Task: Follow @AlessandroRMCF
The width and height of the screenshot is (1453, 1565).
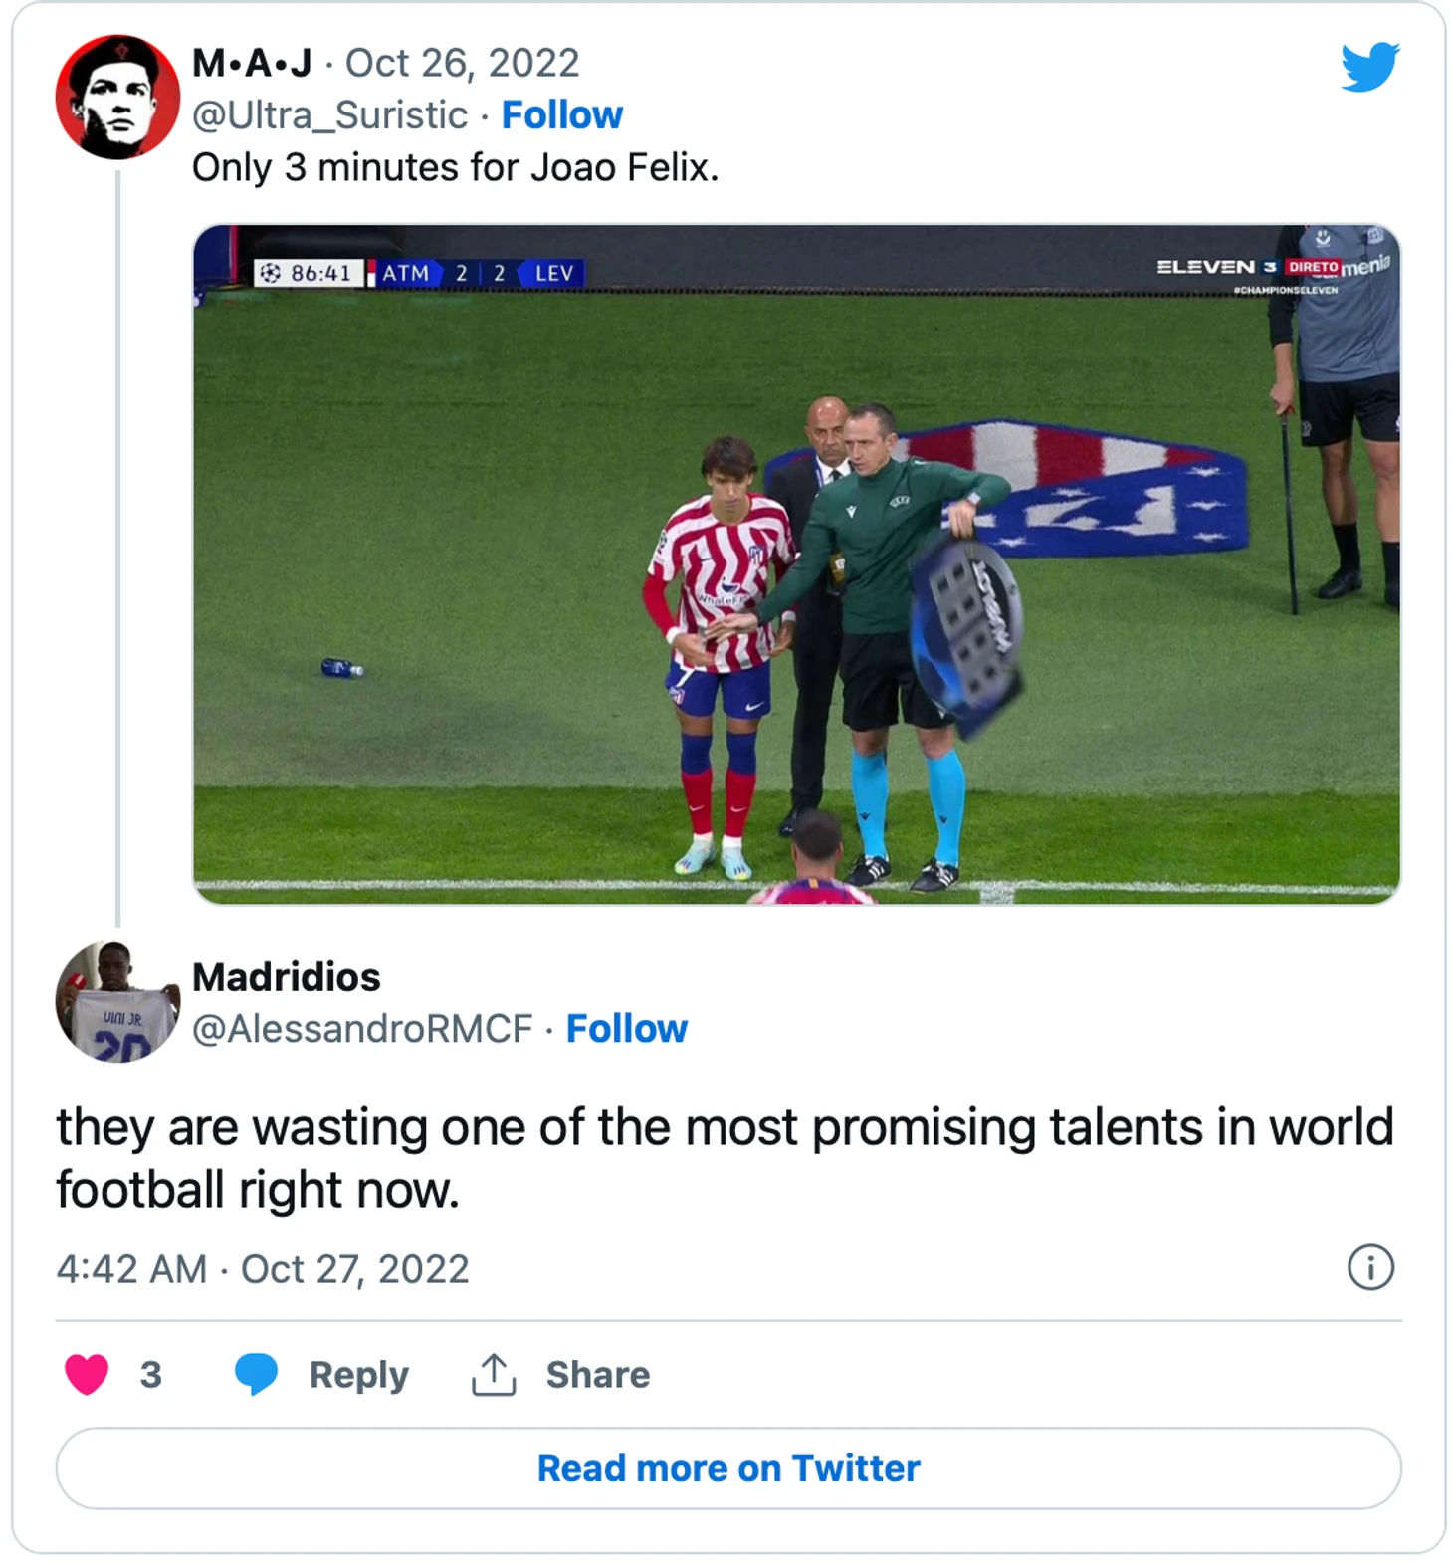Action: coord(627,1029)
